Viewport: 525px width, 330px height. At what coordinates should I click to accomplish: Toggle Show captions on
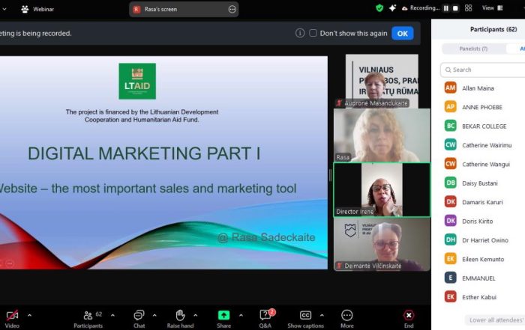click(305, 315)
